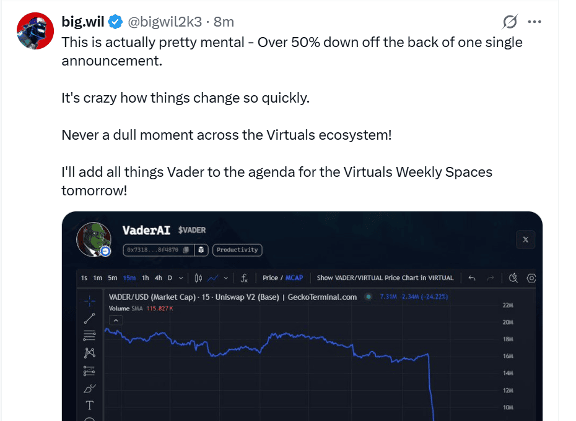This screenshot has height=421, width=576.
Task: Show VADER/VIRTUAL price chart in VIRTUAL
Action: 385,278
